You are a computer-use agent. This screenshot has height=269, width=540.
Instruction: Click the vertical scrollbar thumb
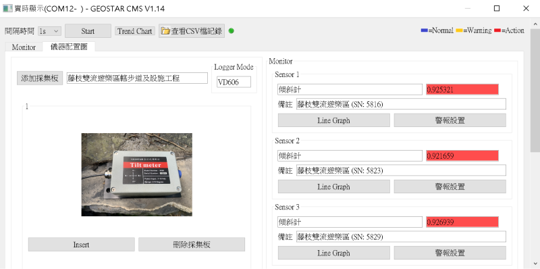pyautogui.click(x=535, y=91)
